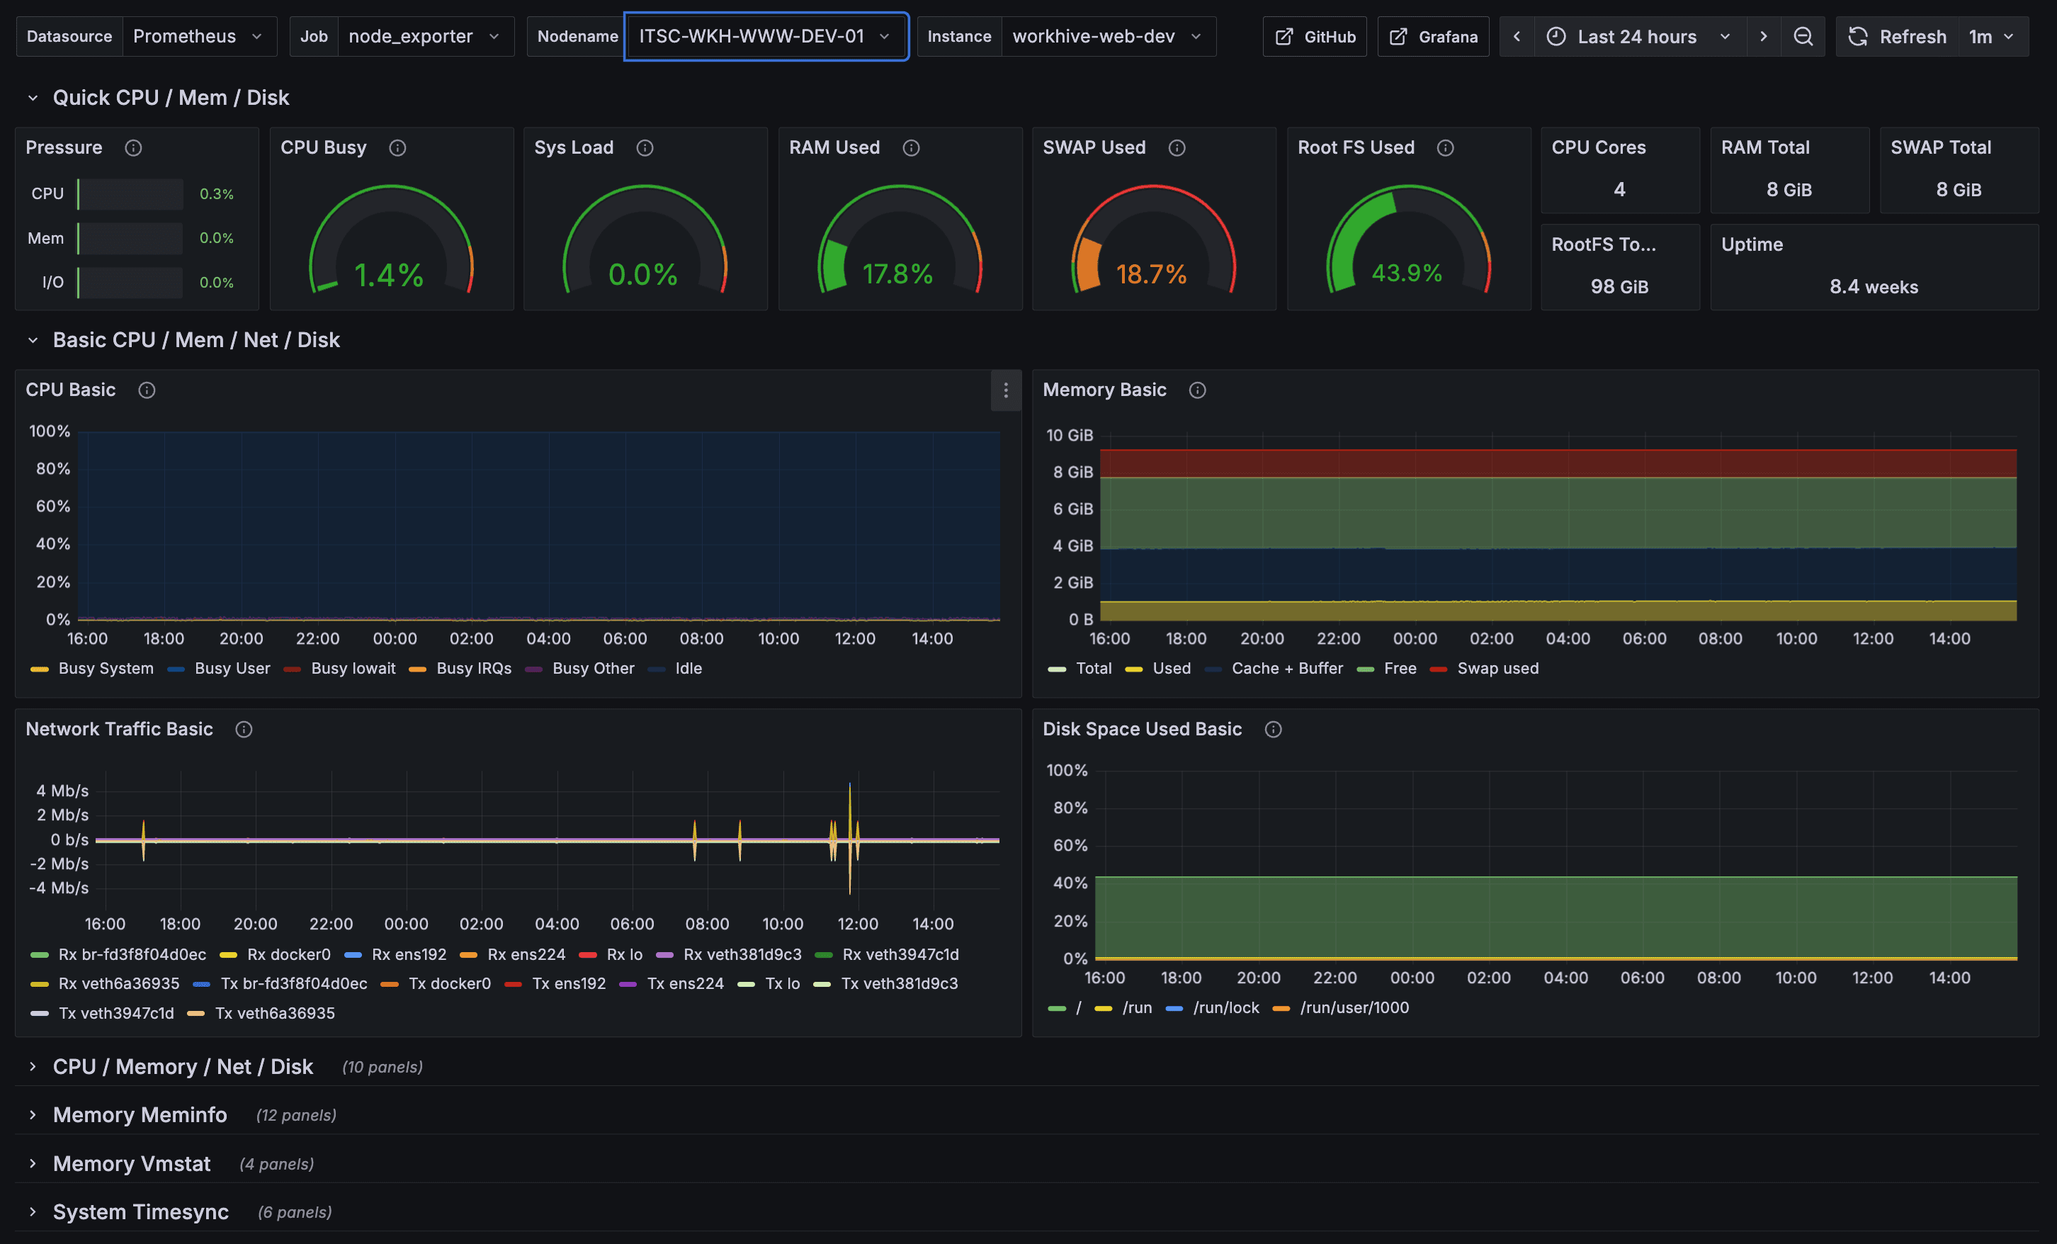
Task: Toggle Busy Iowait series in CPU legend
Action: [x=352, y=668]
